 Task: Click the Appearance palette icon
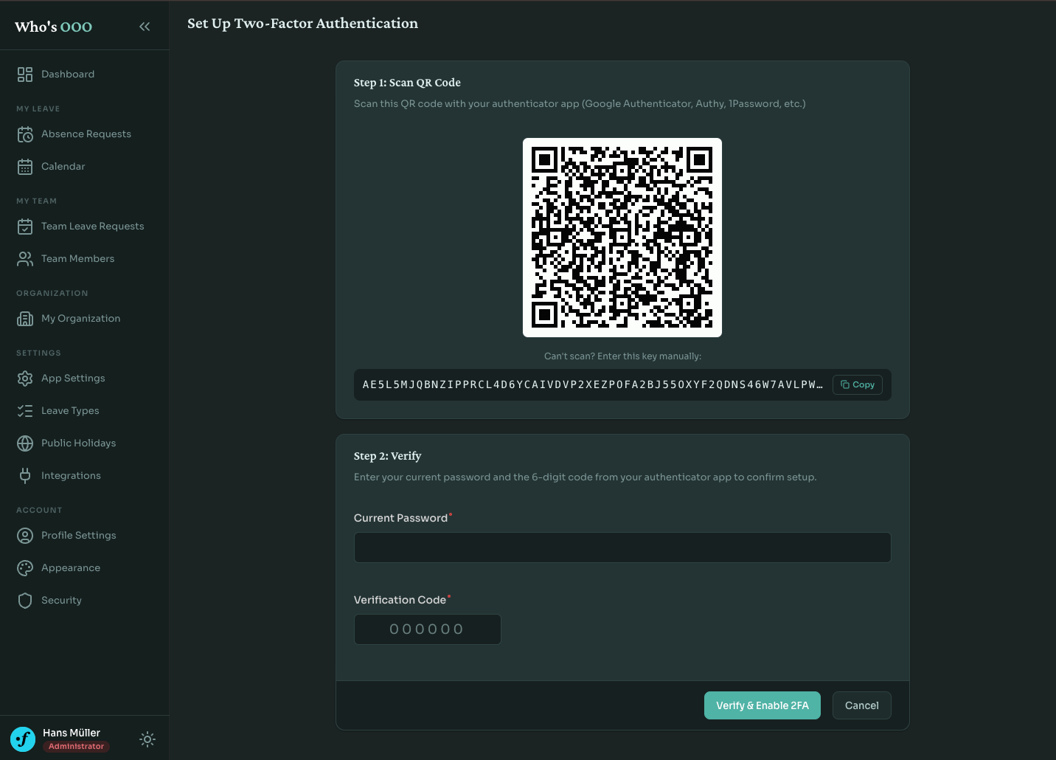[25, 568]
